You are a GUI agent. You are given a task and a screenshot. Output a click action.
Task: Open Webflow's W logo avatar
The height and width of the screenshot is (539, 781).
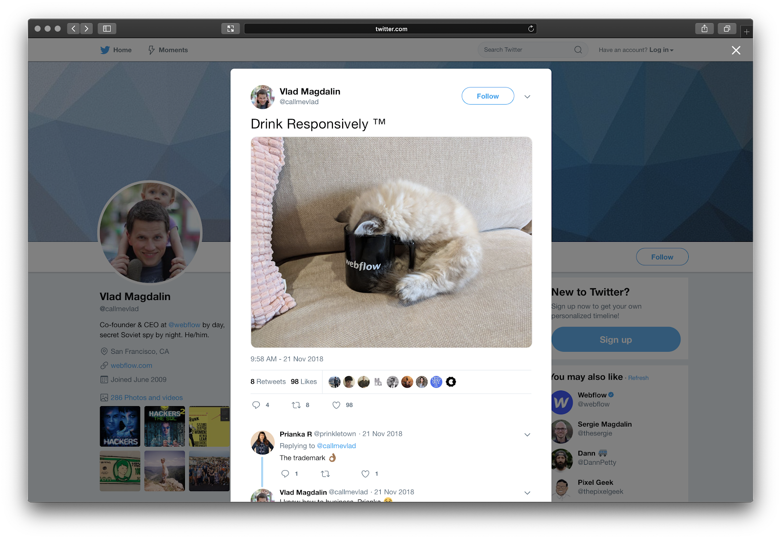pos(562,402)
